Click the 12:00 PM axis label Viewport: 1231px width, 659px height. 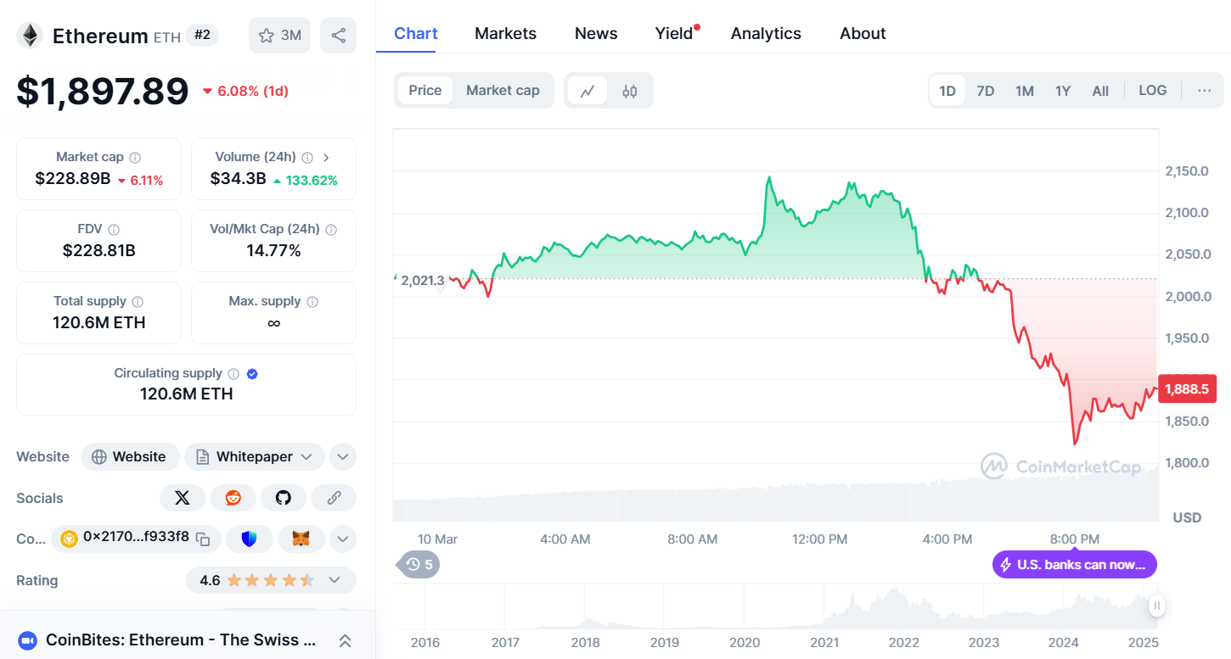(x=819, y=539)
